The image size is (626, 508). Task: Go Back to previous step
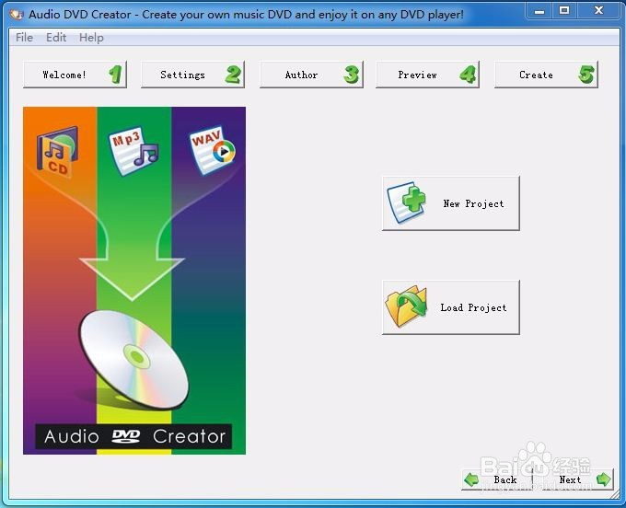point(496,479)
